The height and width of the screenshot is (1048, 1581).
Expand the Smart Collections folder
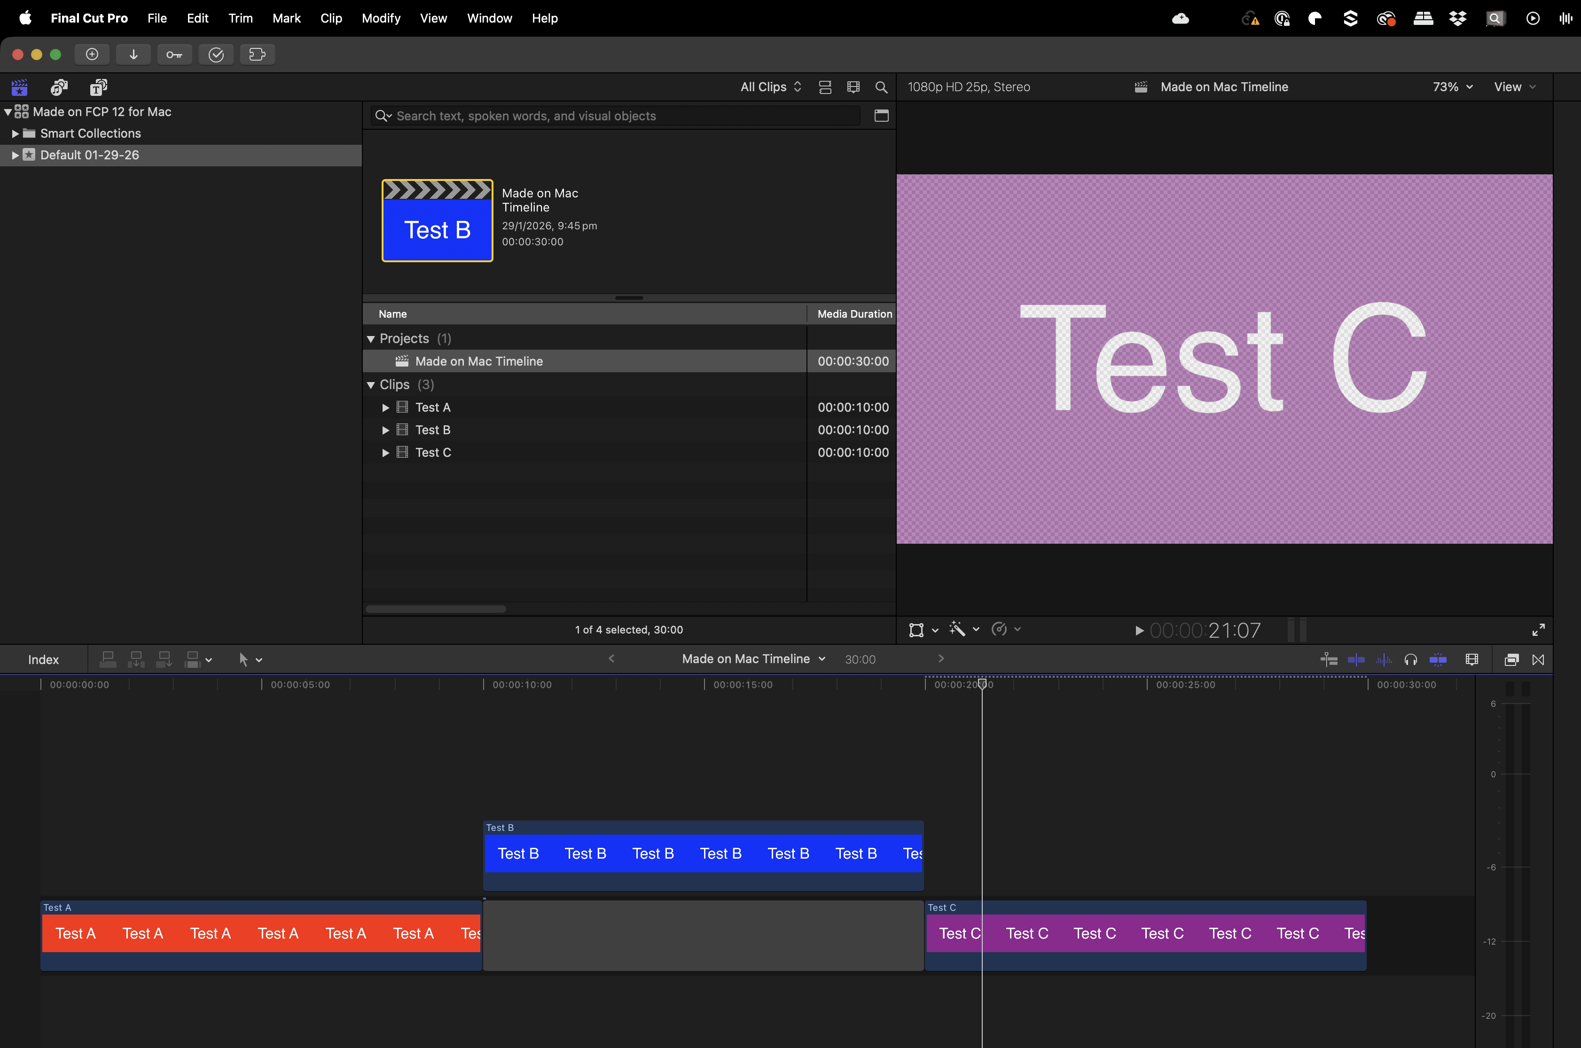pos(15,133)
